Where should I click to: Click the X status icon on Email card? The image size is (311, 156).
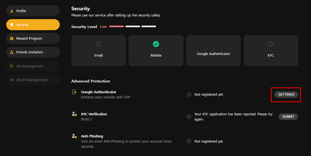pyautogui.click(x=98, y=44)
